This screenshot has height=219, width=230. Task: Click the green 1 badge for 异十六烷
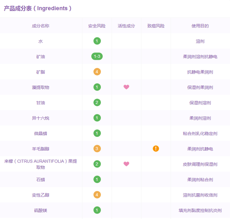97,118
